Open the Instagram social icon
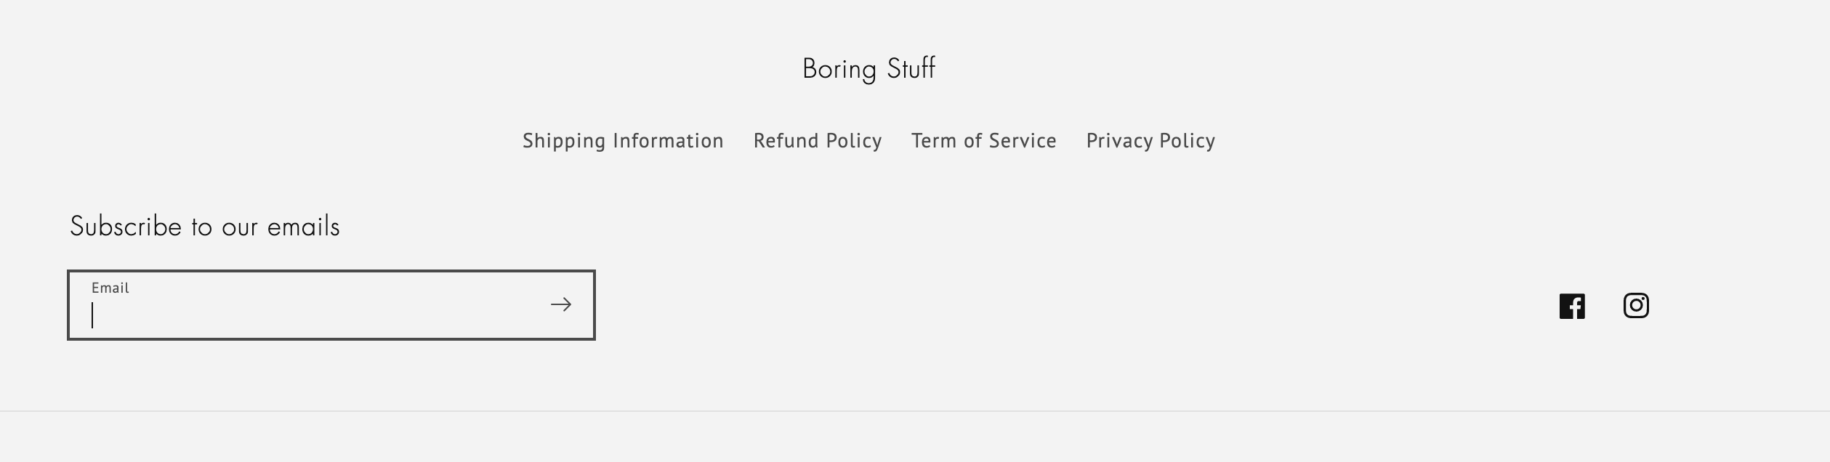 1636,306
